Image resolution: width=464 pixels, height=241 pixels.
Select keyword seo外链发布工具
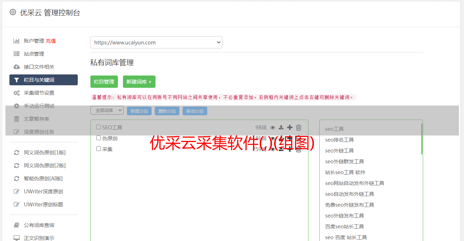(344, 216)
